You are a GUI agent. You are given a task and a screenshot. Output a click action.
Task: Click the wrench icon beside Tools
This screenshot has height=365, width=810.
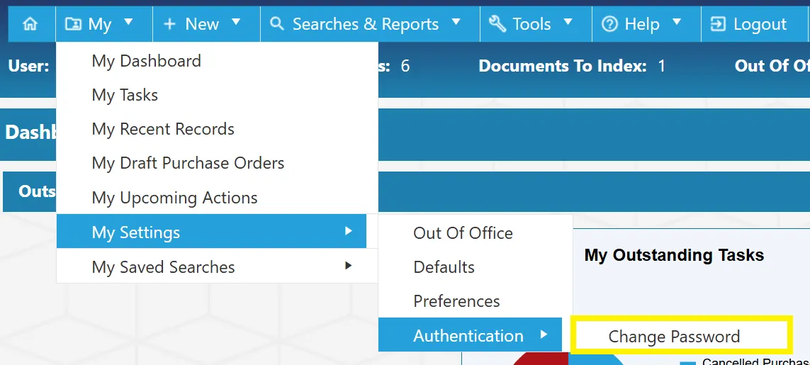[x=497, y=23]
